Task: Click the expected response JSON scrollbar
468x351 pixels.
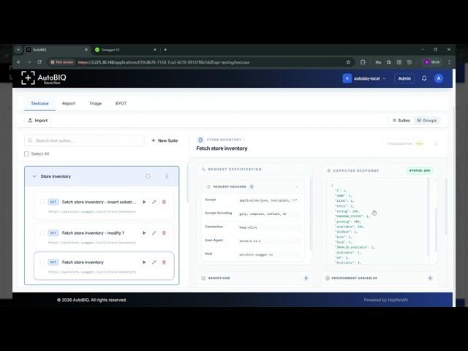Action: (436, 230)
